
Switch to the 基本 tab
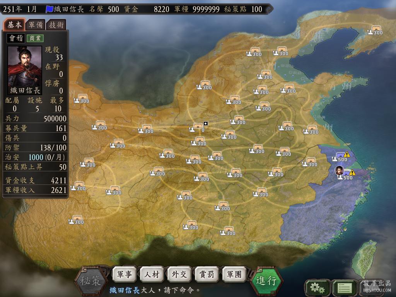pyautogui.click(x=14, y=25)
